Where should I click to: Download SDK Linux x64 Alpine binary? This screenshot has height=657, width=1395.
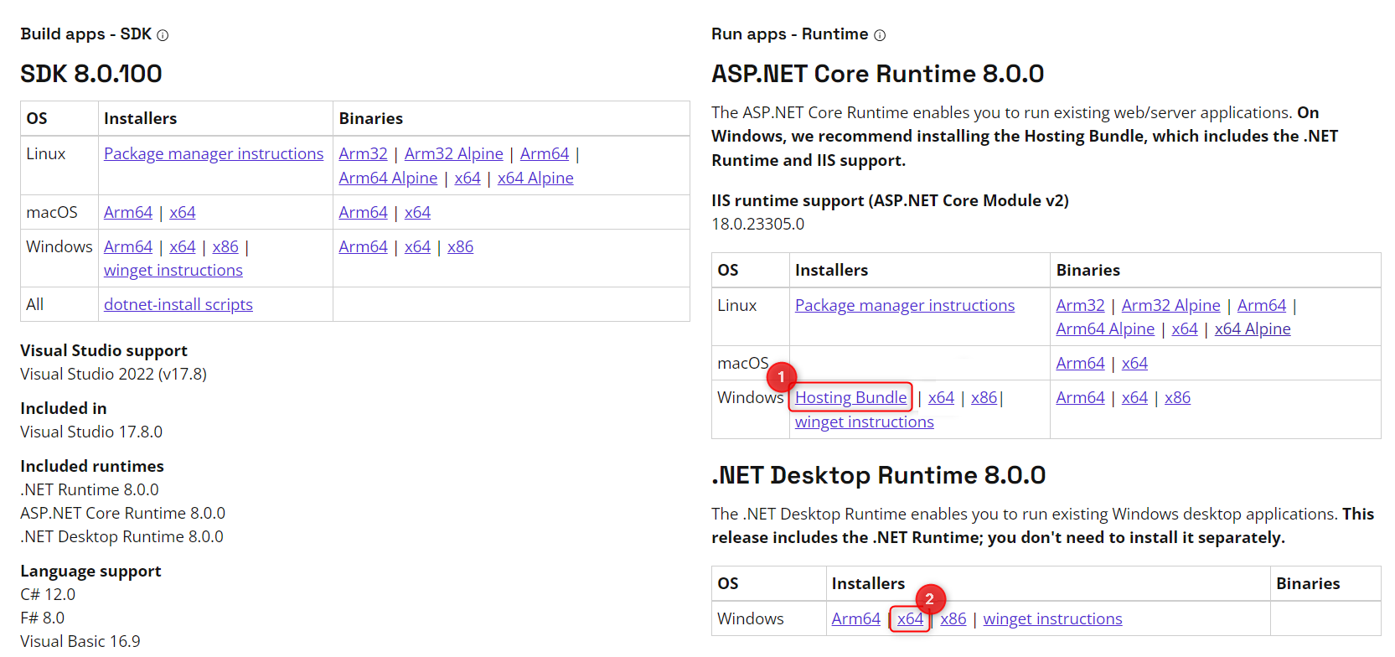pos(535,178)
